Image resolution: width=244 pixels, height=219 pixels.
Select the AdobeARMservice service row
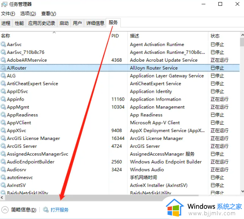[x=120, y=60]
